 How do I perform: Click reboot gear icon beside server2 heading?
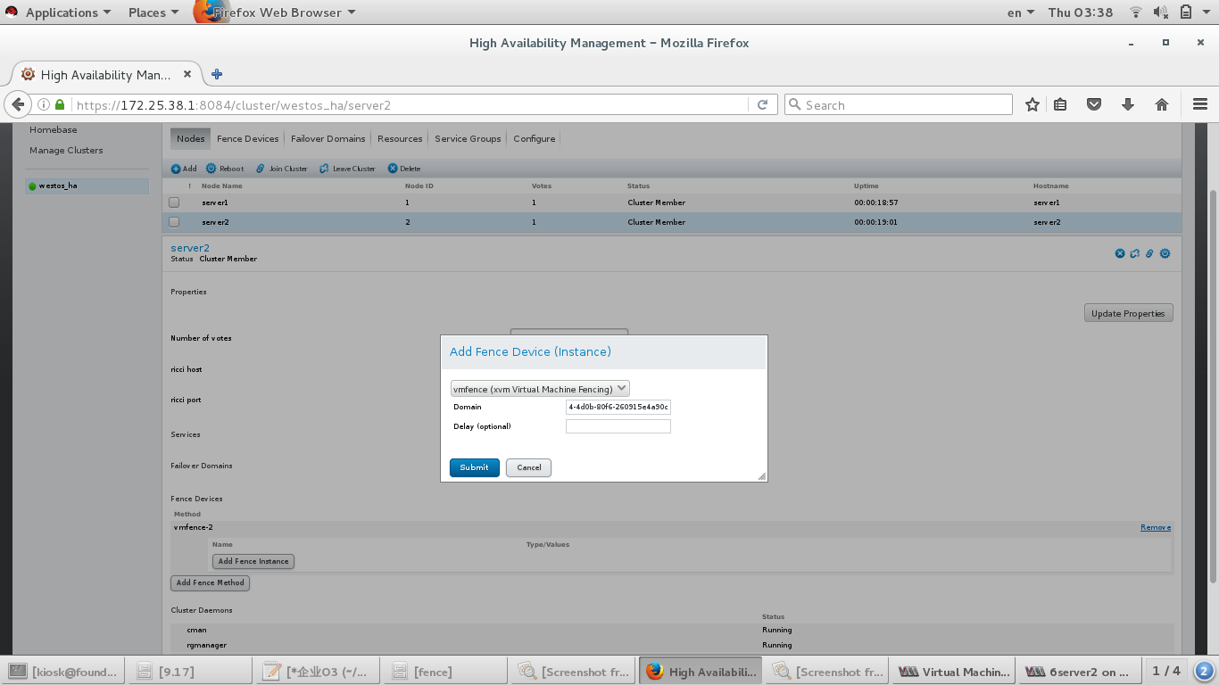click(1165, 253)
